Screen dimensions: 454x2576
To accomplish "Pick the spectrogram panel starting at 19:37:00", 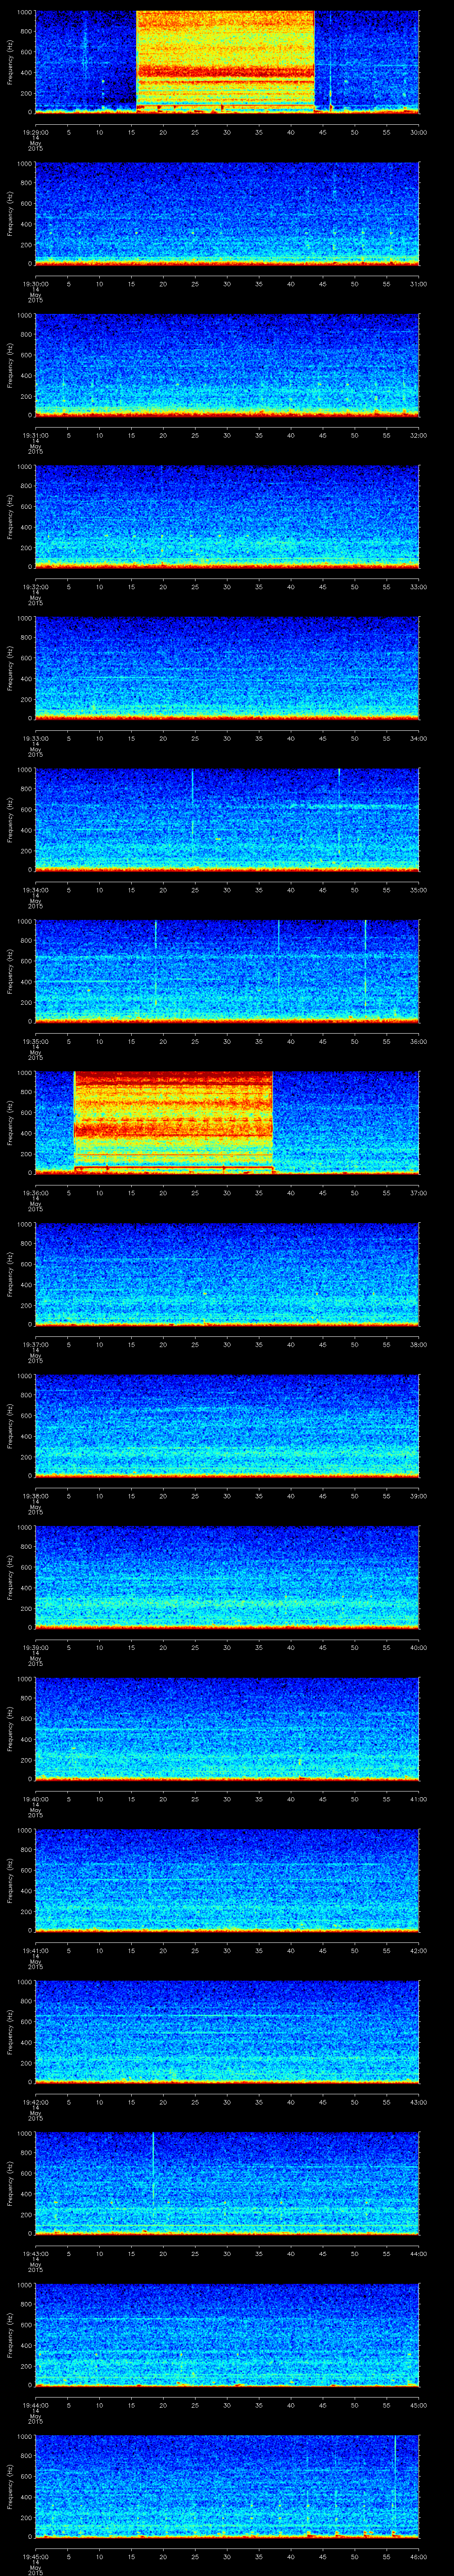I will coord(227,1274).
